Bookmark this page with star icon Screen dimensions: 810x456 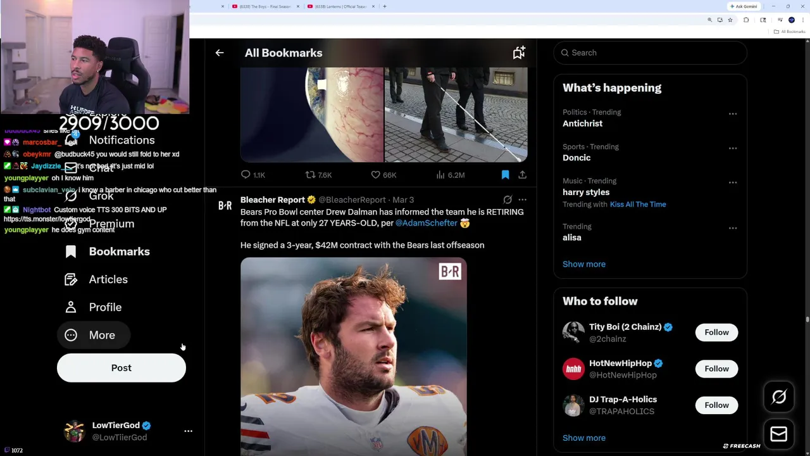(730, 20)
